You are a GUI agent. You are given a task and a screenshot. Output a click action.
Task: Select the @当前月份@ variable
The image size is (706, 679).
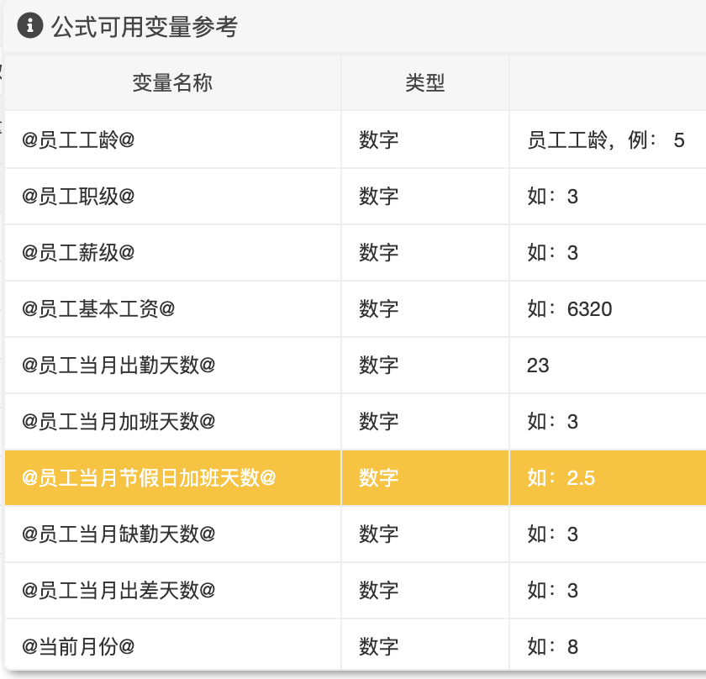78,646
